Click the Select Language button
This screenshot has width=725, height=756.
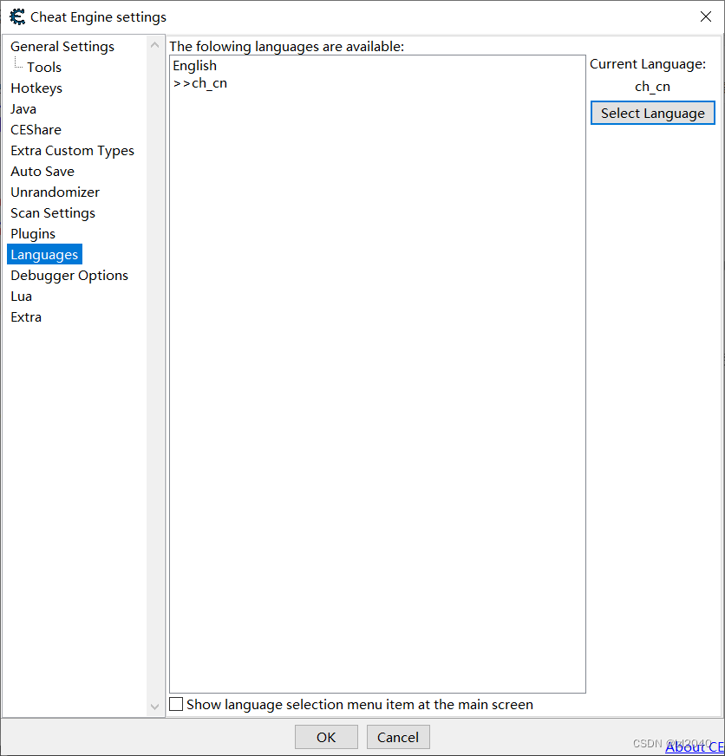(653, 114)
